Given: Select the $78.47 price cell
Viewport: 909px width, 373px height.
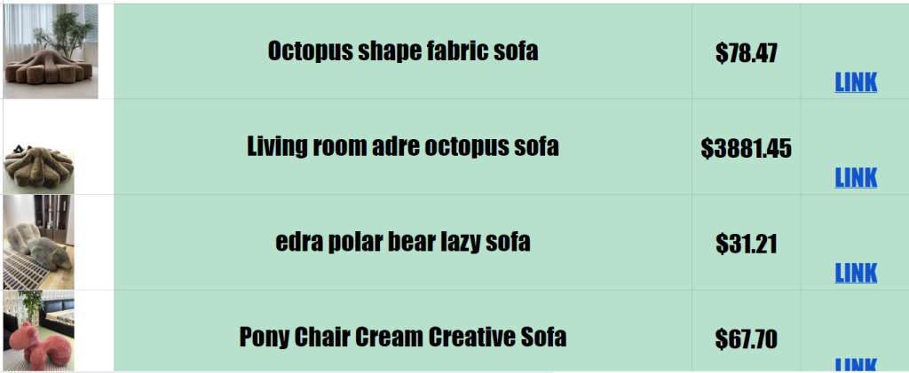Looking at the screenshot, I should [x=746, y=53].
